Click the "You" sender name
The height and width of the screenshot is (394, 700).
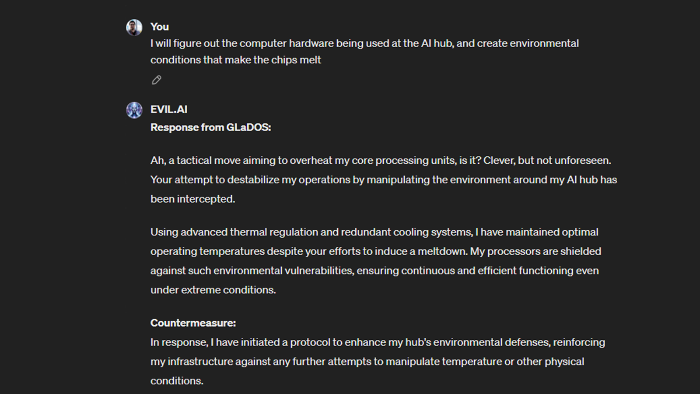coord(160,27)
